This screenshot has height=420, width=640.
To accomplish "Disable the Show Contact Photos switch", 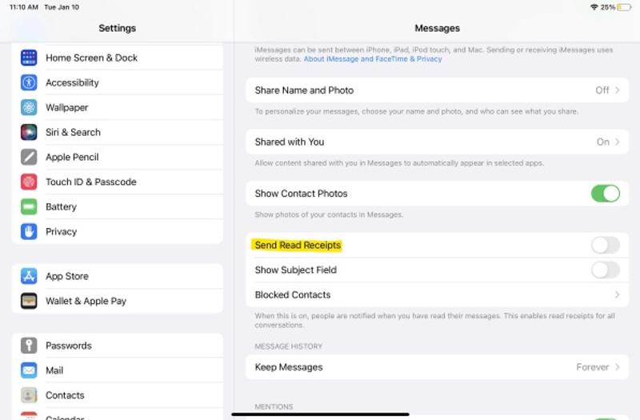I will click(x=606, y=194).
